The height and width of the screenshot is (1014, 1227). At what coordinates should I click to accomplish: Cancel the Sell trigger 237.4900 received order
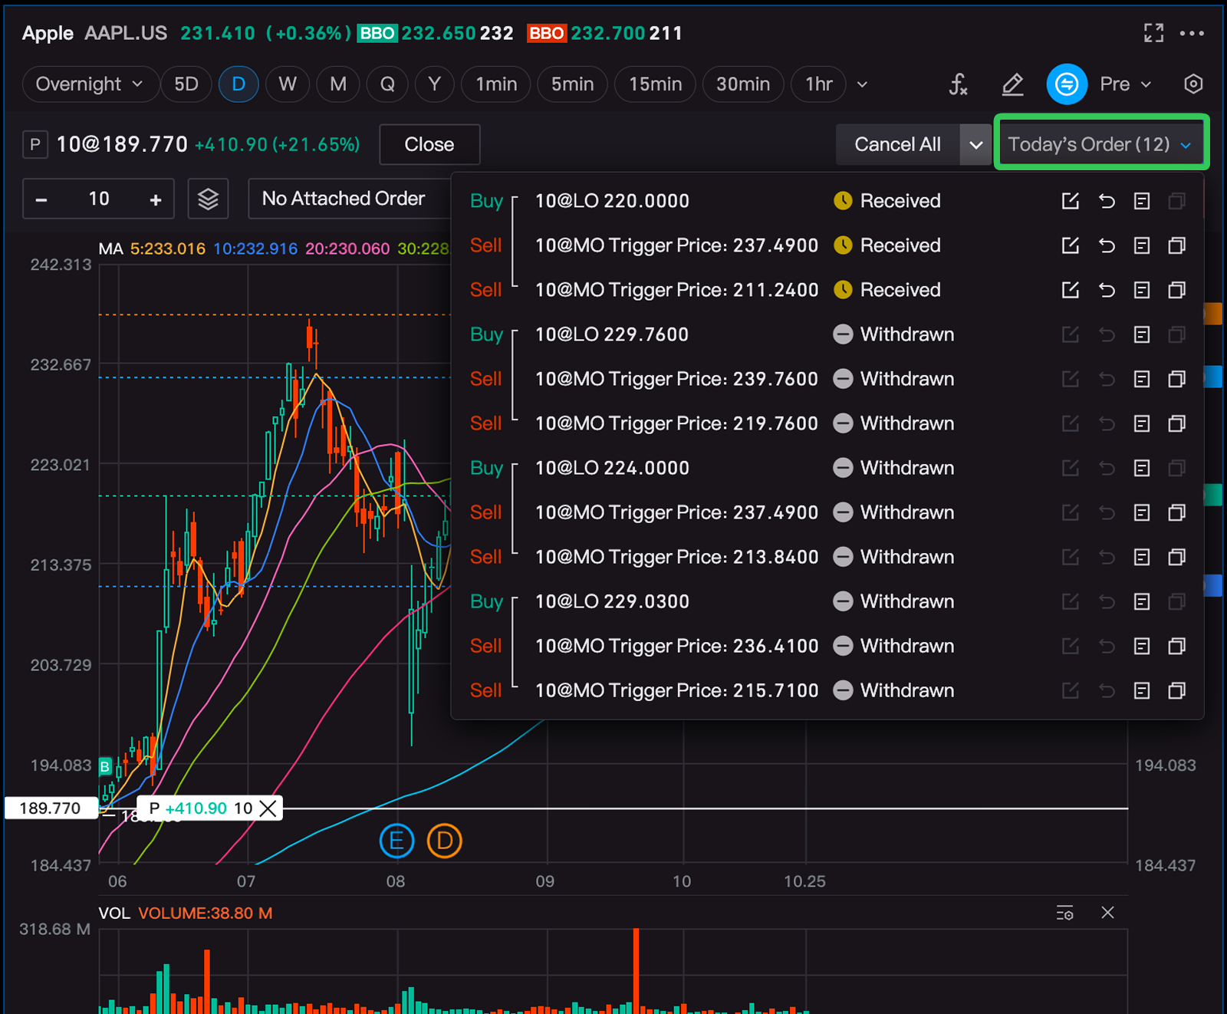click(1106, 245)
